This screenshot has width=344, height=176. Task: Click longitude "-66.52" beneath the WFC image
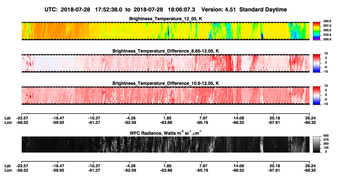[238, 170]
